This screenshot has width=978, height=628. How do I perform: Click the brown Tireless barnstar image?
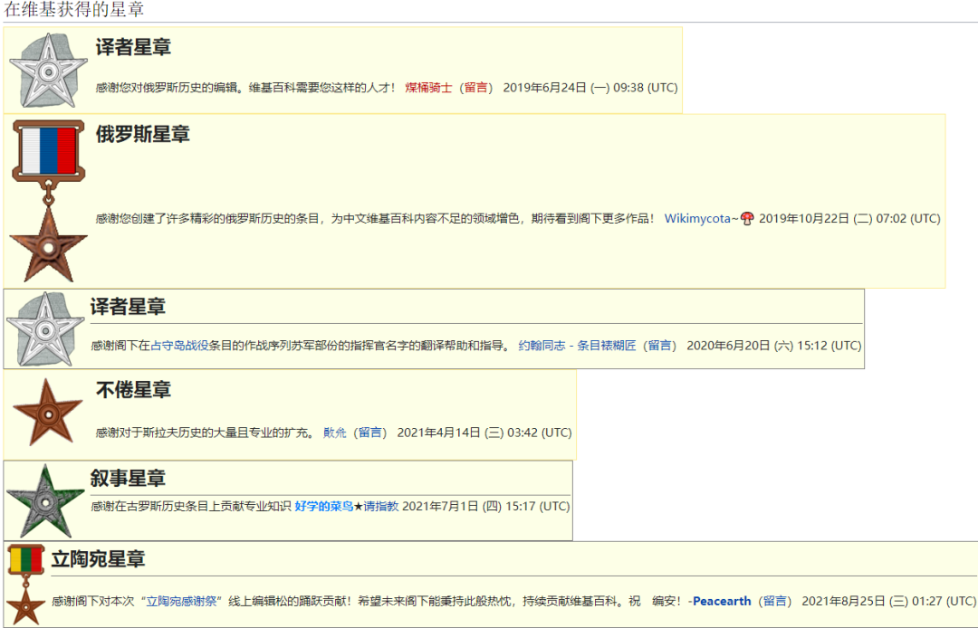(48, 413)
